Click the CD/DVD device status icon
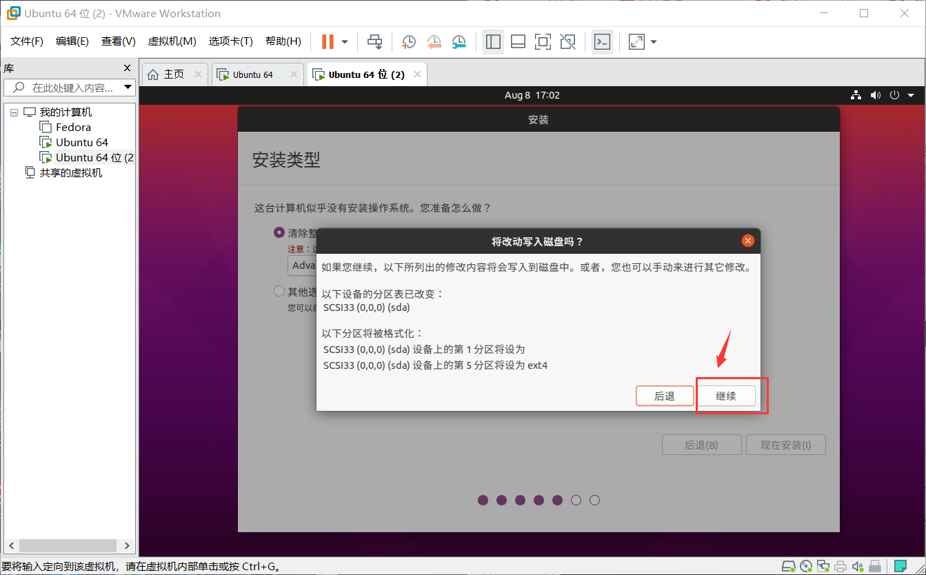 [806, 567]
